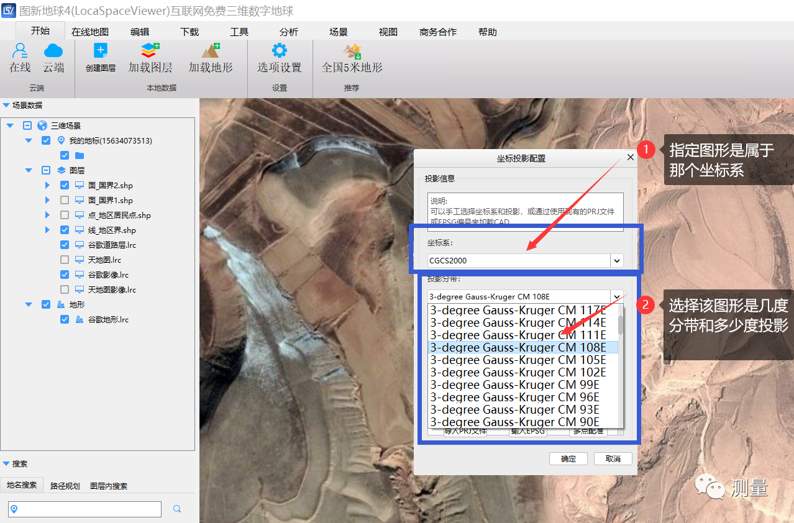794x523 pixels.
Task: Click the globe icon beside 三维场景
Action: 42,125
